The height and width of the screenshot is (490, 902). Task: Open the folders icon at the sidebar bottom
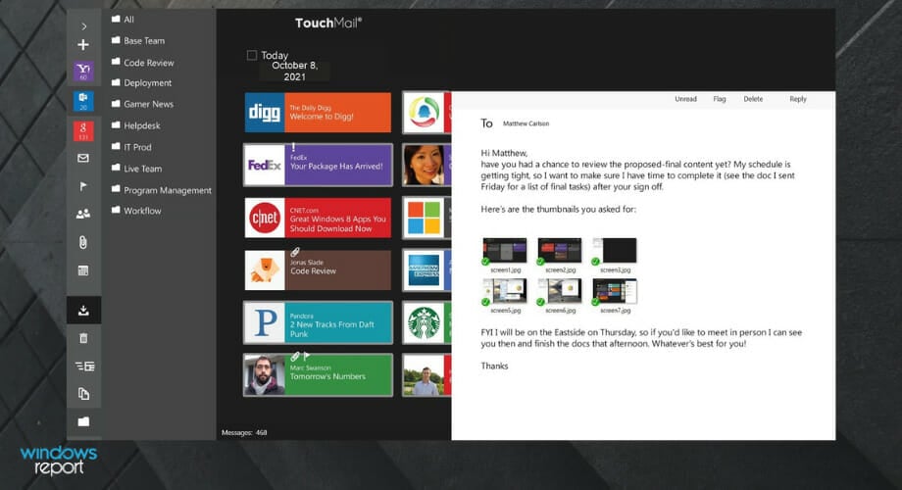click(x=83, y=421)
